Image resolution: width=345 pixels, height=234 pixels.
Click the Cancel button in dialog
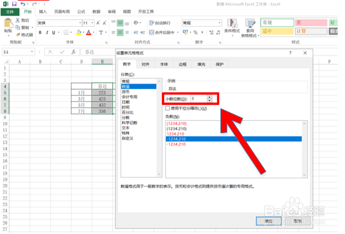297,221
